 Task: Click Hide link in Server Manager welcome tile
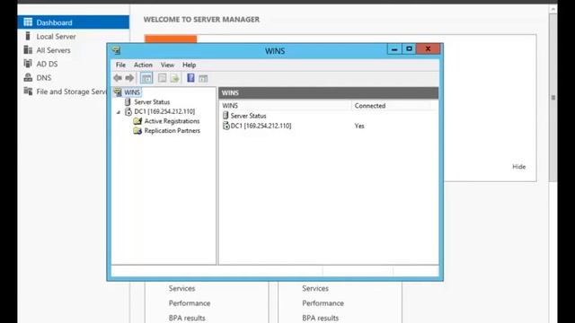click(x=519, y=167)
